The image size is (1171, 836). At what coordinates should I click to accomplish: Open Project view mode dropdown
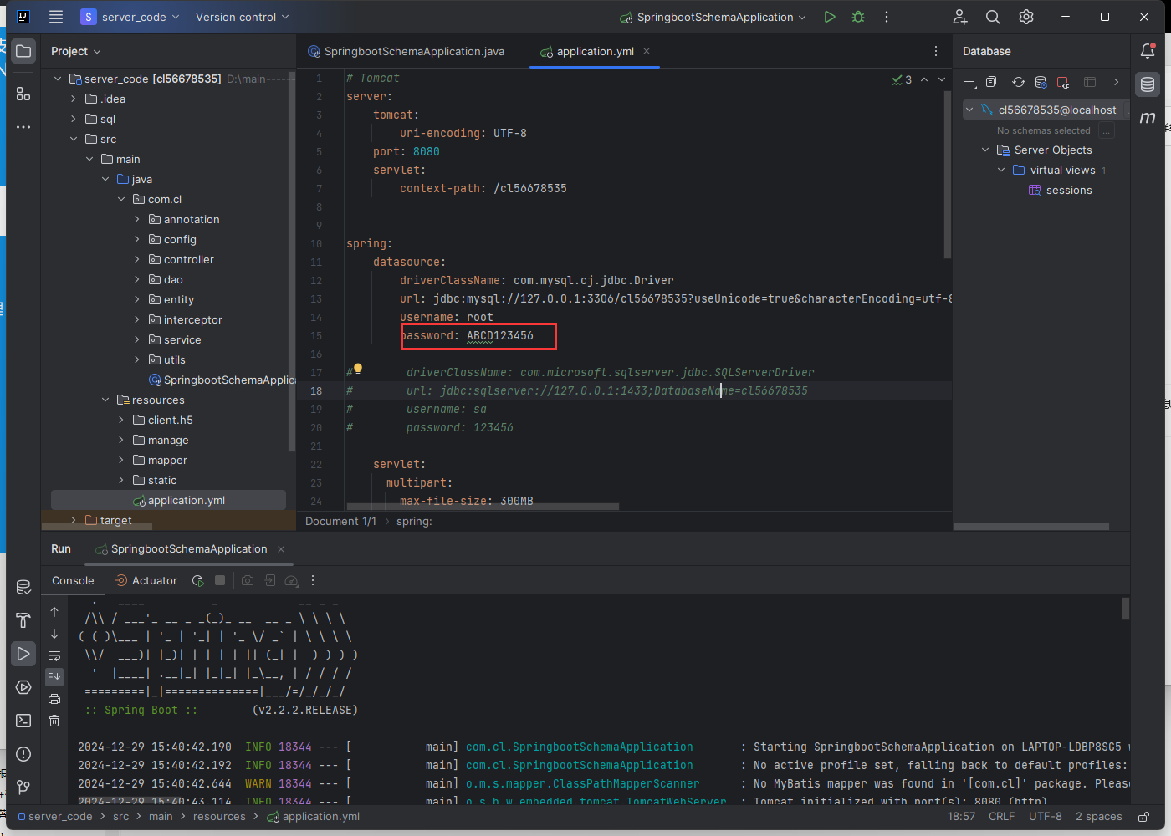75,51
